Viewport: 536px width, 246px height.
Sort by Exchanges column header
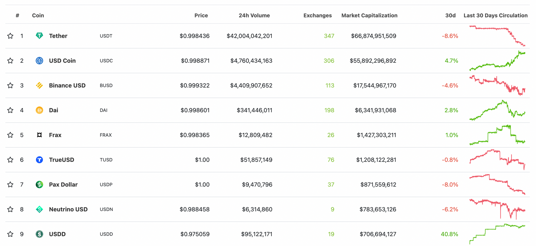click(317, 16)
